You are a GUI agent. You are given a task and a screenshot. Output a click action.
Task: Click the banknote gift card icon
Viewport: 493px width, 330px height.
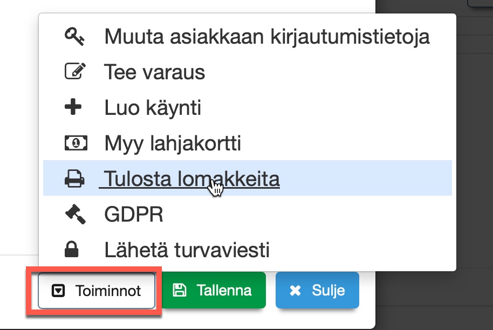(x=73, y=143)
